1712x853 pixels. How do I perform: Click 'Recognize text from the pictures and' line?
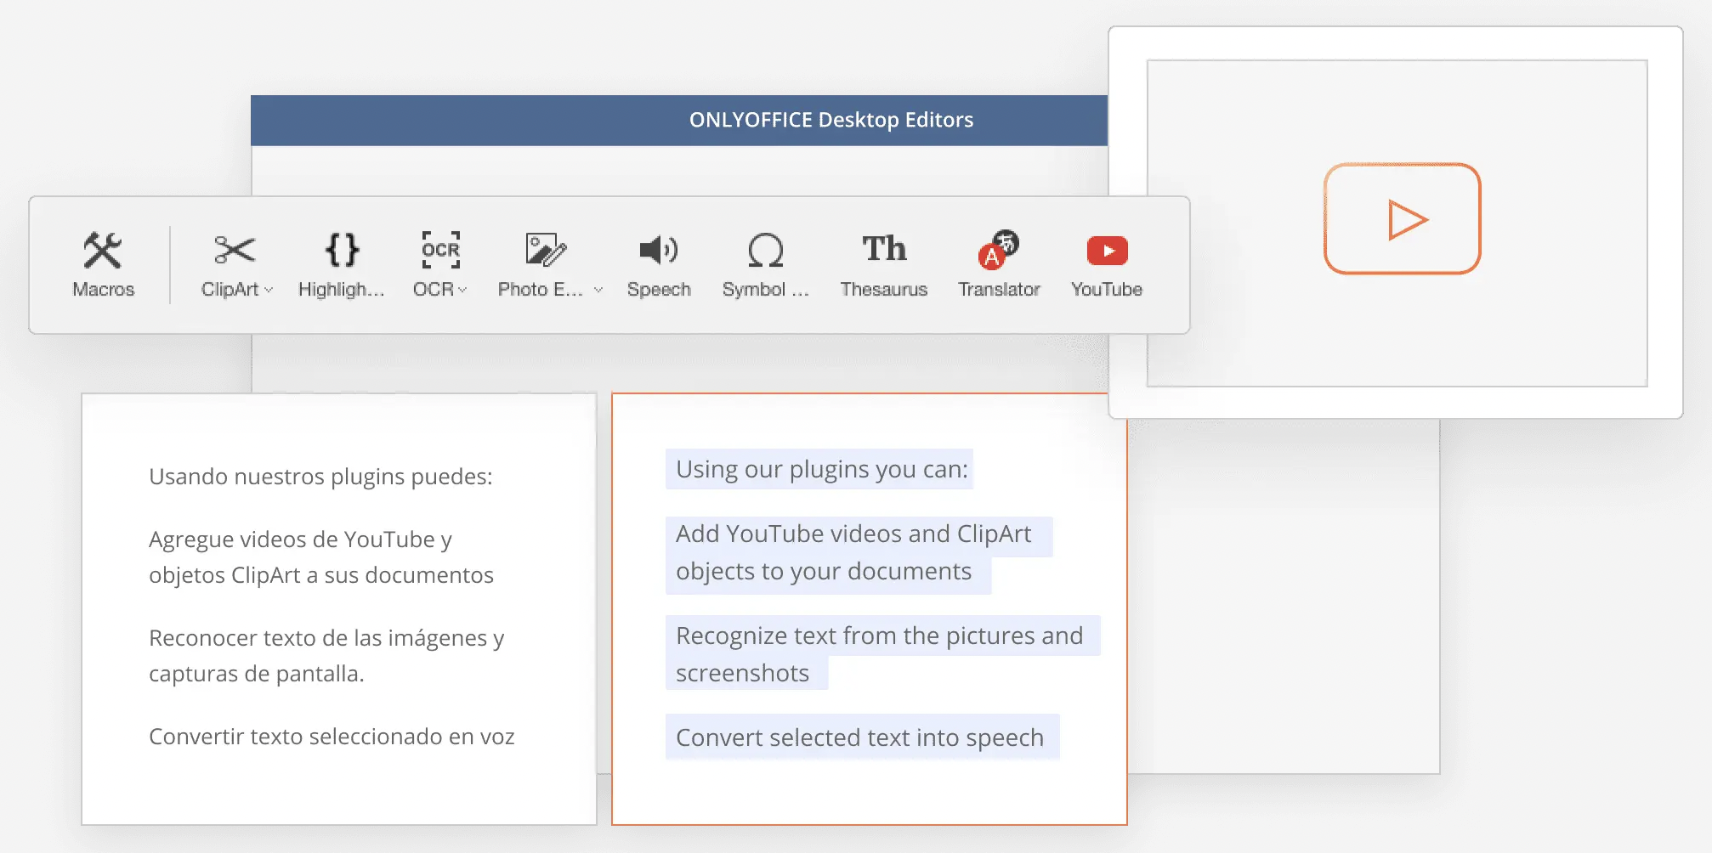879,636
